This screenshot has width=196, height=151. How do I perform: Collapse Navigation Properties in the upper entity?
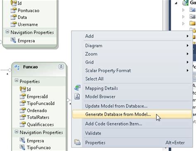[x=7, y=32]
